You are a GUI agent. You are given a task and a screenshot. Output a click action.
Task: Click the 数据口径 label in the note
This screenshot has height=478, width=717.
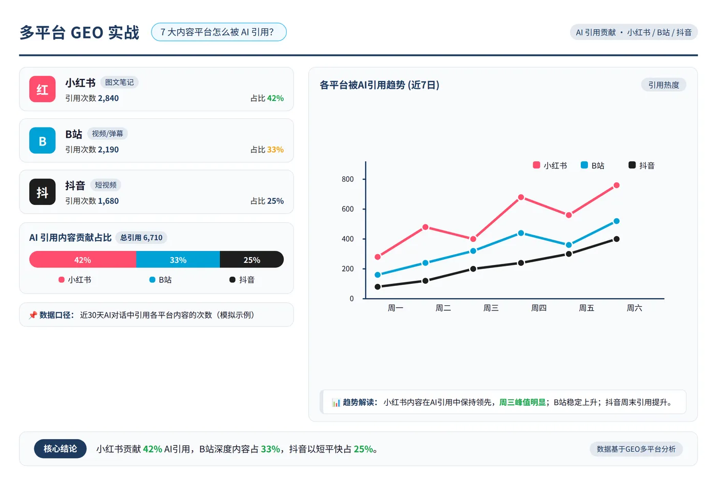pos(56,315)
